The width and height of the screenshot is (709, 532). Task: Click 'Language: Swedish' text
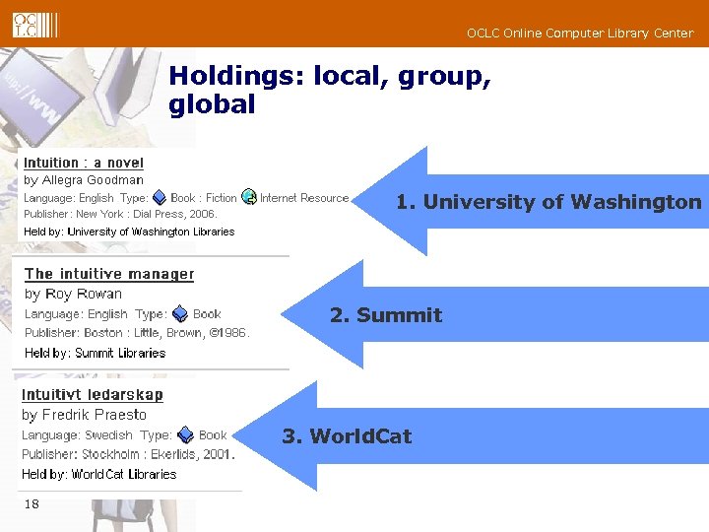tap(77, 435)
